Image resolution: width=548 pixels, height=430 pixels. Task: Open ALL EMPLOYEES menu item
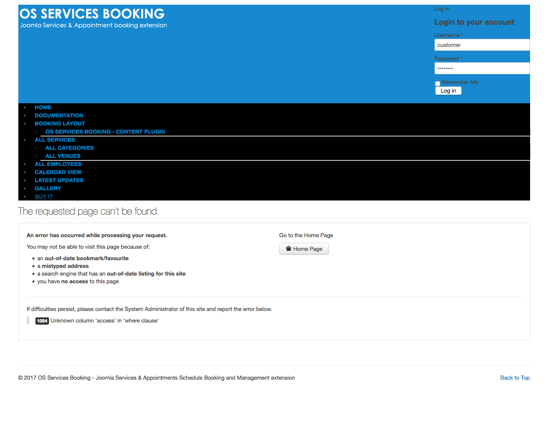coord(58,164)
